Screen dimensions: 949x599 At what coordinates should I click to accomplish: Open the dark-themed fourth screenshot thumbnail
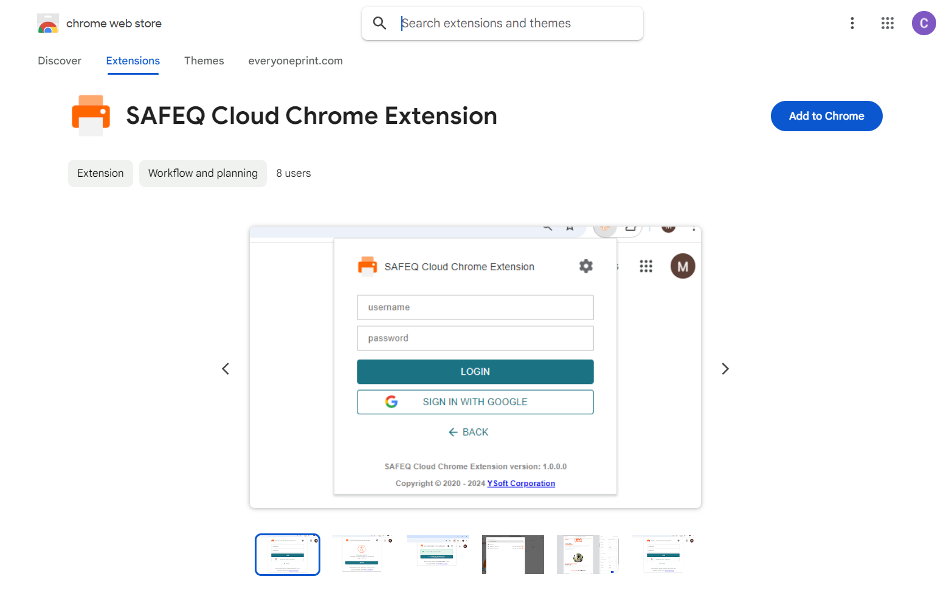[513, 554]
